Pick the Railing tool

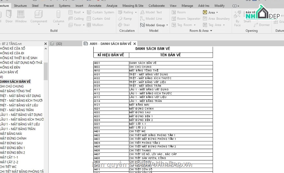tap(125, 12)
